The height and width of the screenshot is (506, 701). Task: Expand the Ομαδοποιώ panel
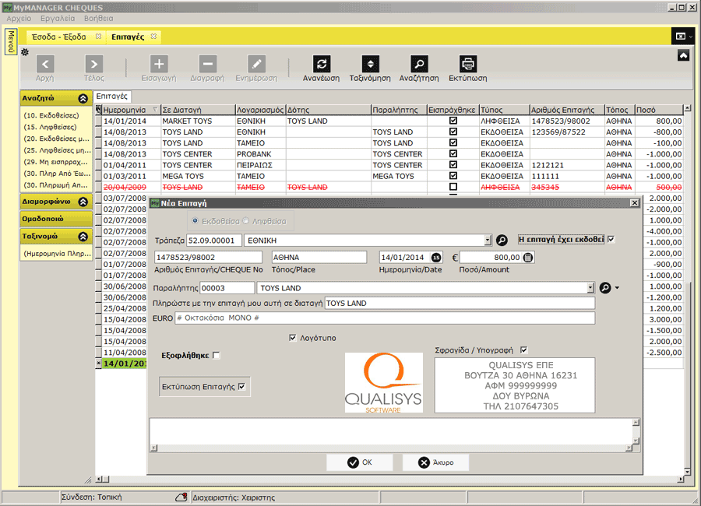coord(56,219)
